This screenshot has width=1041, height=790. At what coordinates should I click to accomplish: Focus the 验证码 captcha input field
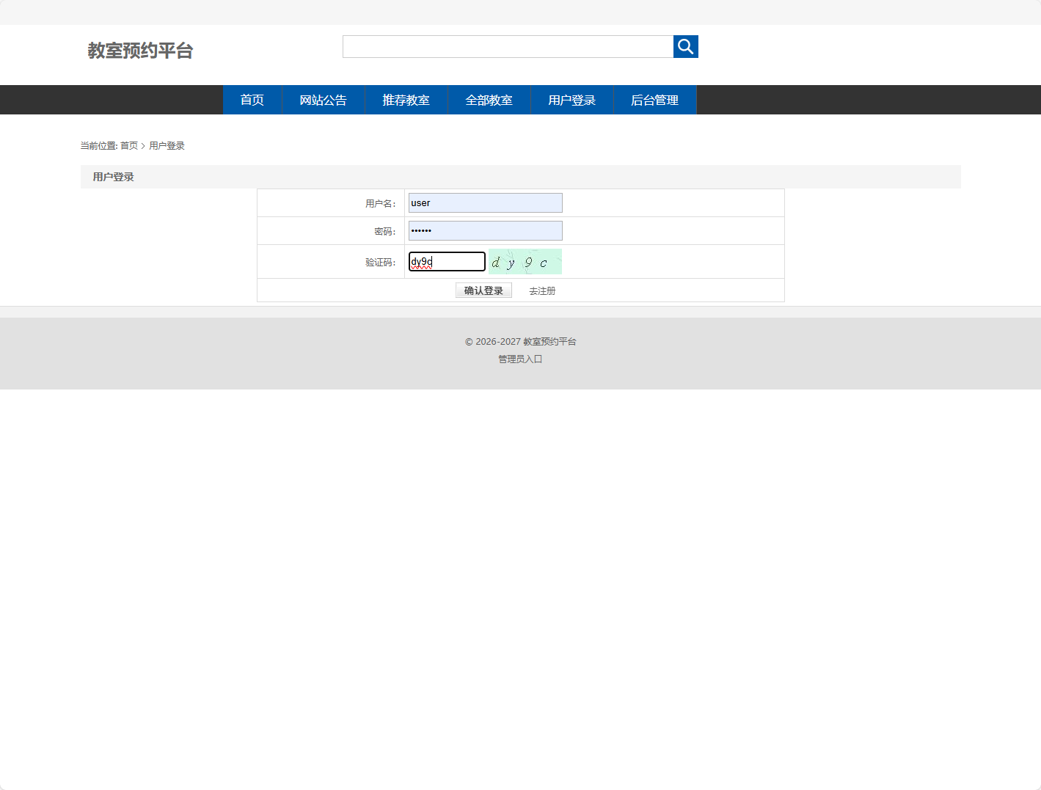(447, 261)
